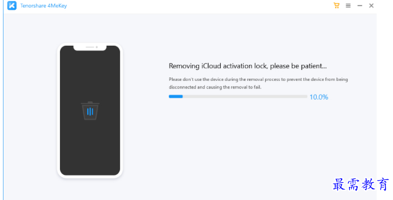Click the "disconnected and causing the removal" line
This screenshot has height=200, width=393.
click(x=215, y=87)
